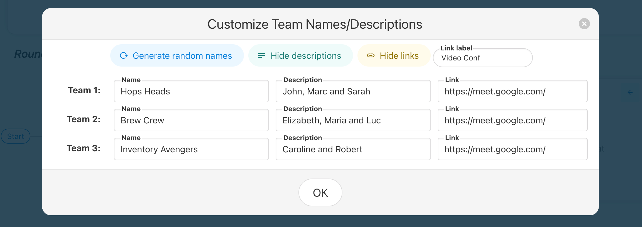Select Team 3 name field Inventory Avengers

tap(191, 149)
